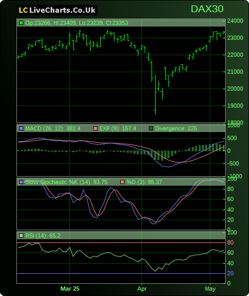Image resolution: width=249 pixels, height=296 pixels.
Task: Click the red RSI 80 level label
Action: point(230,242)
